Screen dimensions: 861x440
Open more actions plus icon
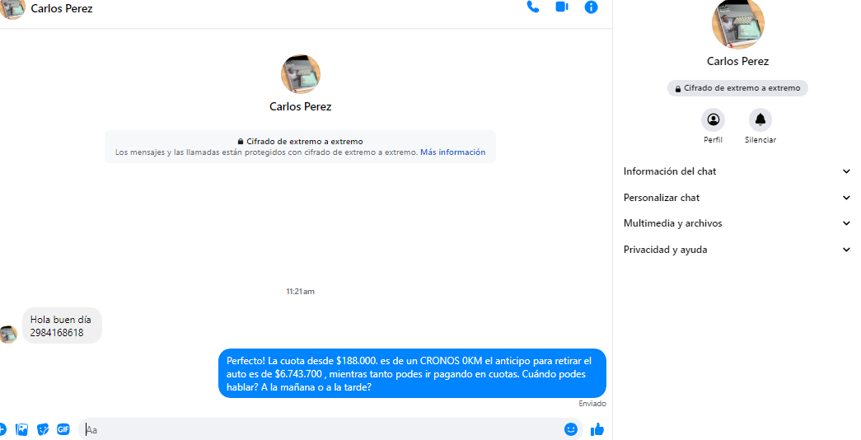2,429
